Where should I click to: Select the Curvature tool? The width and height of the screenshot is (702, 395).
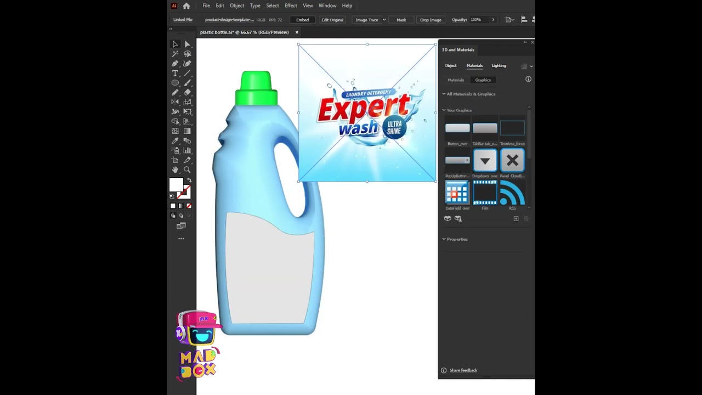[x=187, y=64]
